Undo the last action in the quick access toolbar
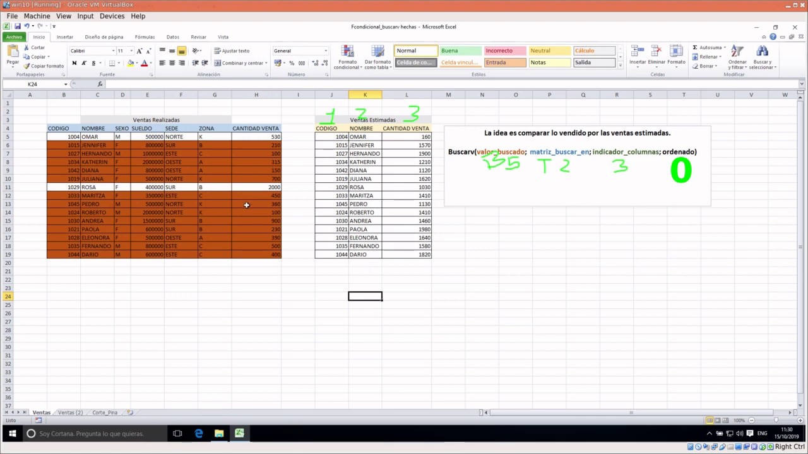 pyautogui.click(x=27, y=26)
